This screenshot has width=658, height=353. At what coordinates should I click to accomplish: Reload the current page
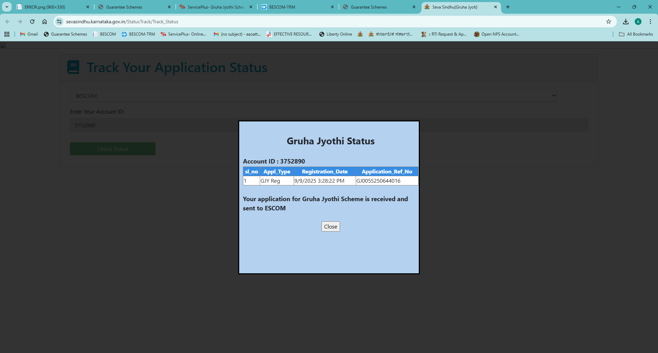tap(32, 22)
